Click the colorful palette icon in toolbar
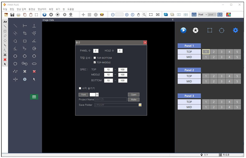Screen dimensions: 246x158 coord(228,15)
